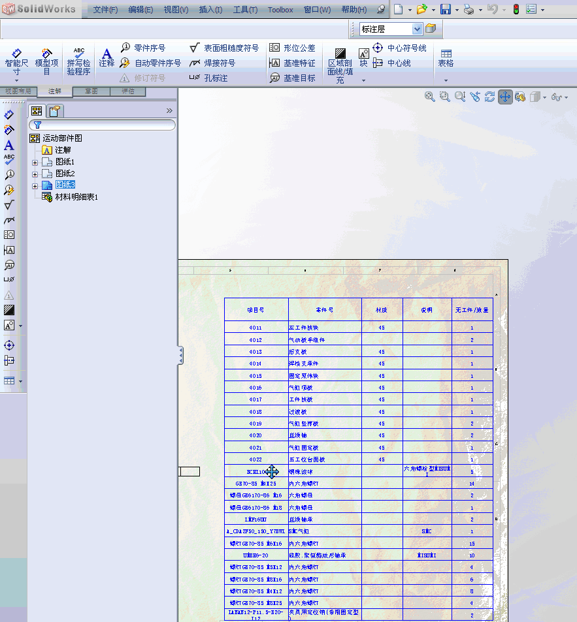Select the 孔标注 hole callout tool

click(x=208, y=78)
